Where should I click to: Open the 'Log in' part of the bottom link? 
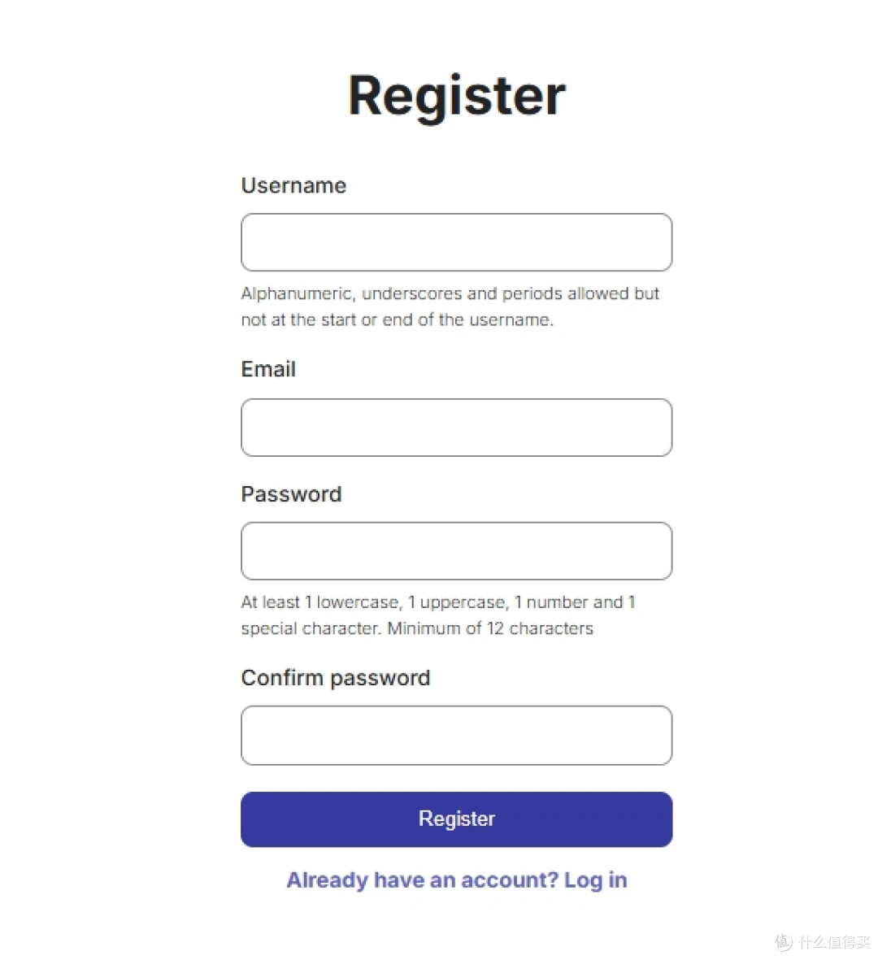click(x=595, y=880)
